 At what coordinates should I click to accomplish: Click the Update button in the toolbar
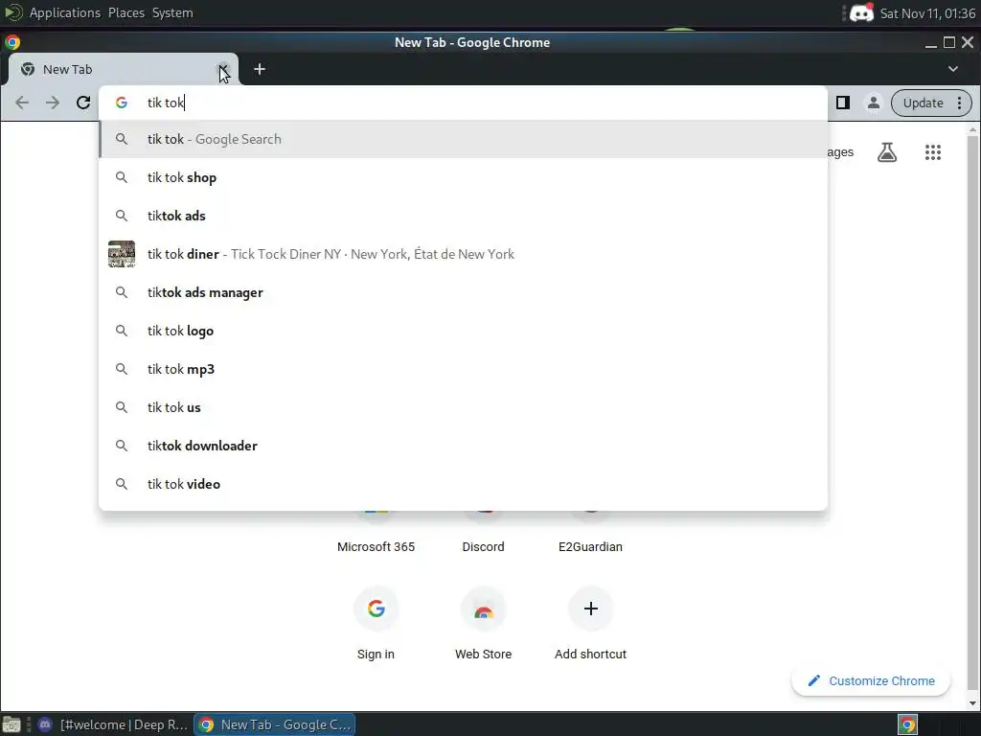tap(923, 103)
